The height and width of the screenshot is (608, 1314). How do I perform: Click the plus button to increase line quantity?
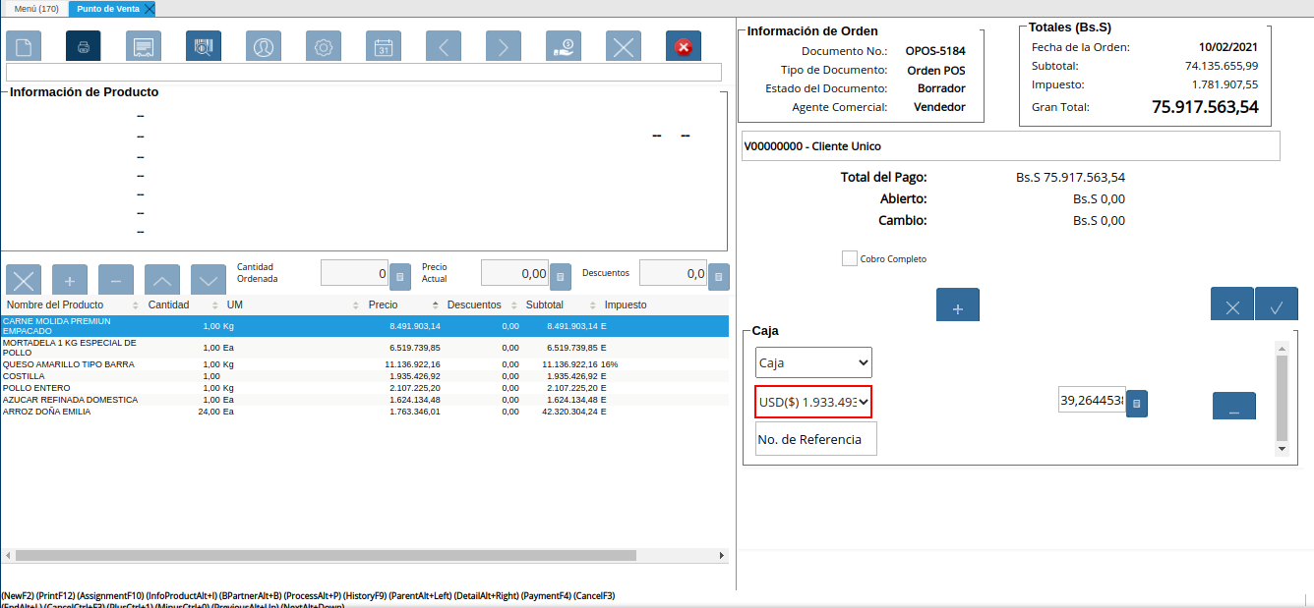[70, 280]
